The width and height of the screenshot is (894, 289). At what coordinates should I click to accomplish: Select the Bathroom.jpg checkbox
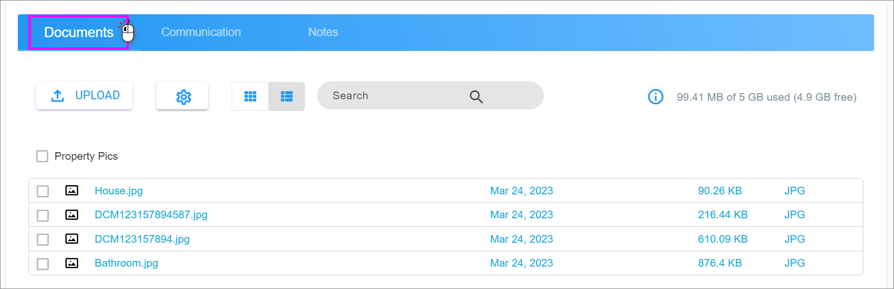click(x=43, y=264)
